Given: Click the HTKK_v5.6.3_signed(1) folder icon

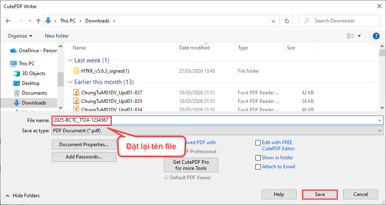Looking at the screenshot, I should pyautogui.click(x=76, y=71).
